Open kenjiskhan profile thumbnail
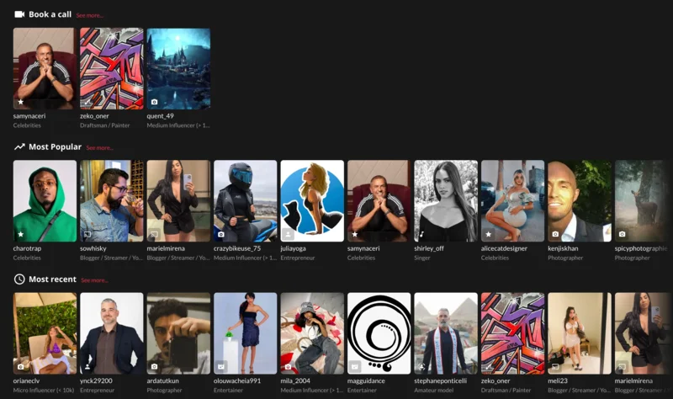673x399 pixels. click(x=580, y=201)
